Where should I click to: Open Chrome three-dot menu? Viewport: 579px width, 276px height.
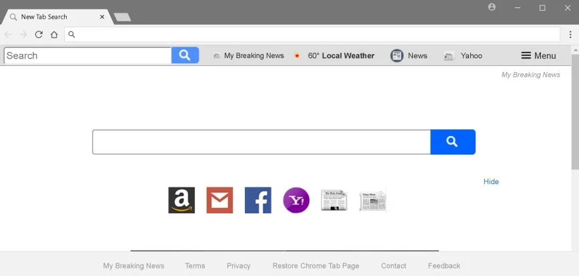click(x=570, y=35)
